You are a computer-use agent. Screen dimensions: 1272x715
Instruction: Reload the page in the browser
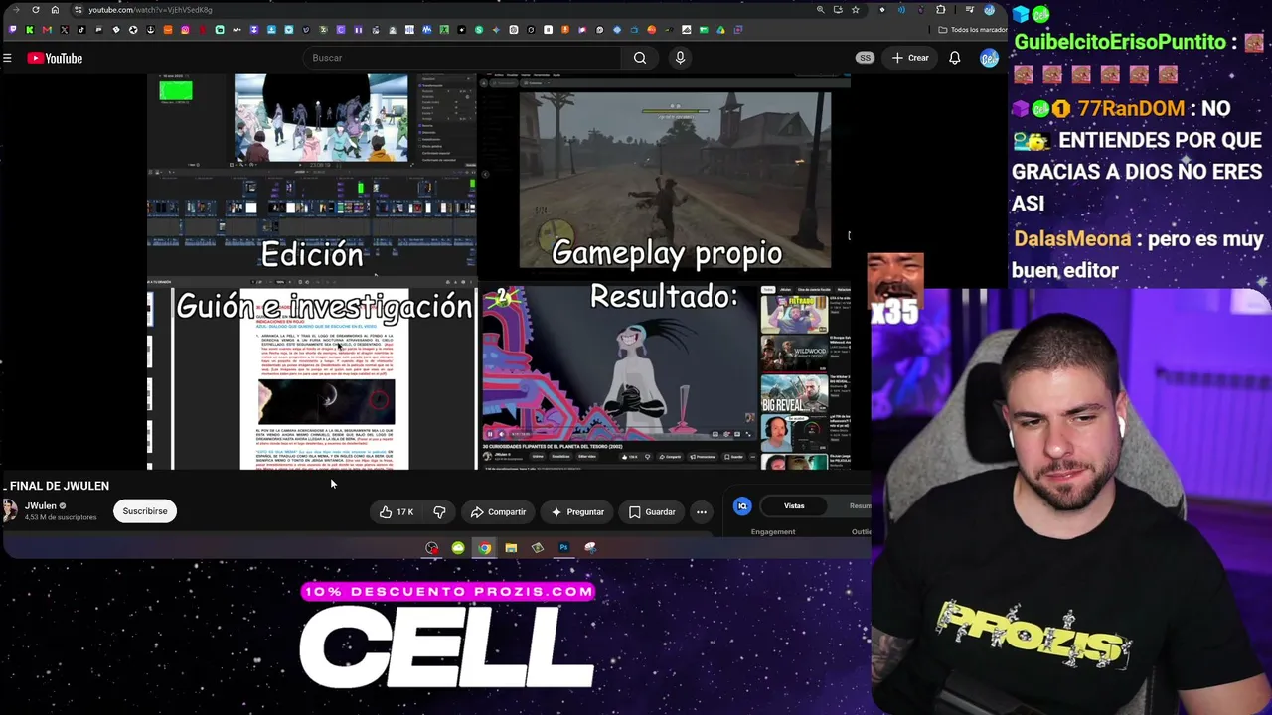click(36, 10)
